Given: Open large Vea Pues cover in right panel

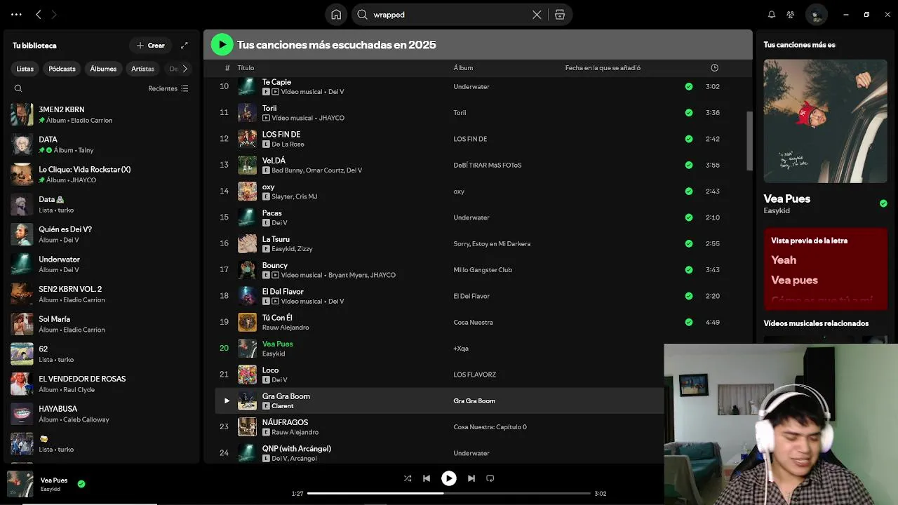Looking at the screenshot, I should pyautogui.click(x=825, y=121).
